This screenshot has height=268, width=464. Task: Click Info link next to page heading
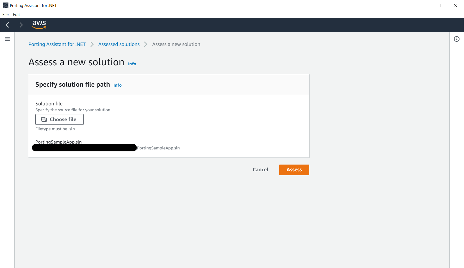pyautogui.click(x=132, y=64)
